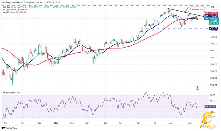Click the Mar label on time axis
This screenshot has height=131, width=221.
(87, 123)
